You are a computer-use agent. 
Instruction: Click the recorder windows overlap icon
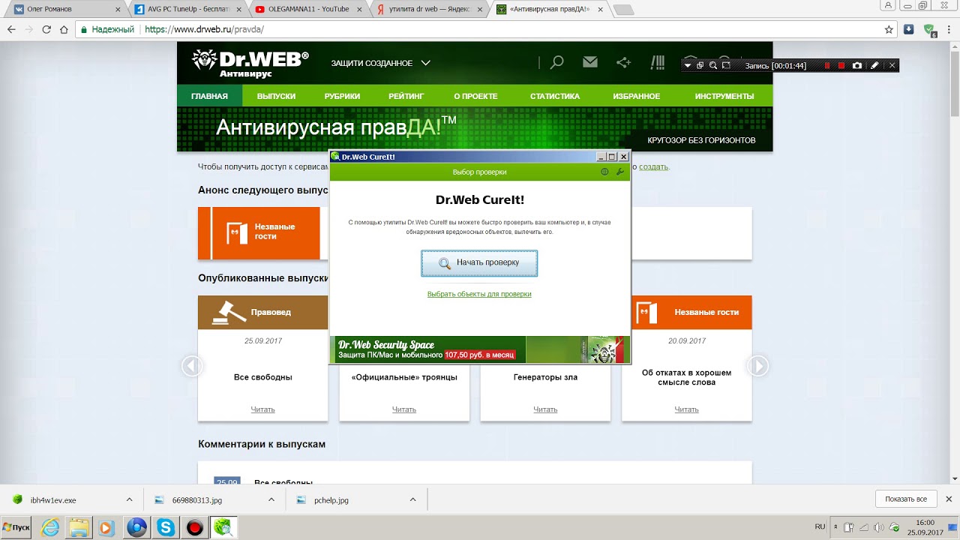click(x=700, y=66)
